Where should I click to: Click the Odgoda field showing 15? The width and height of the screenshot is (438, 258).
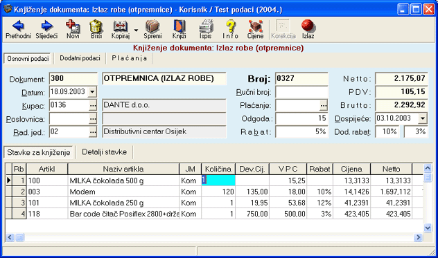[301, 118]
